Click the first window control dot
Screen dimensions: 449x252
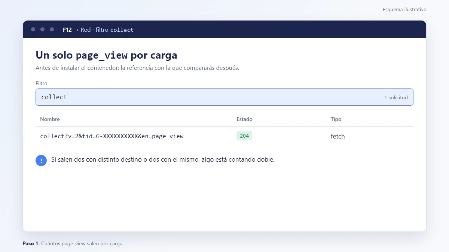pos(33,29)
